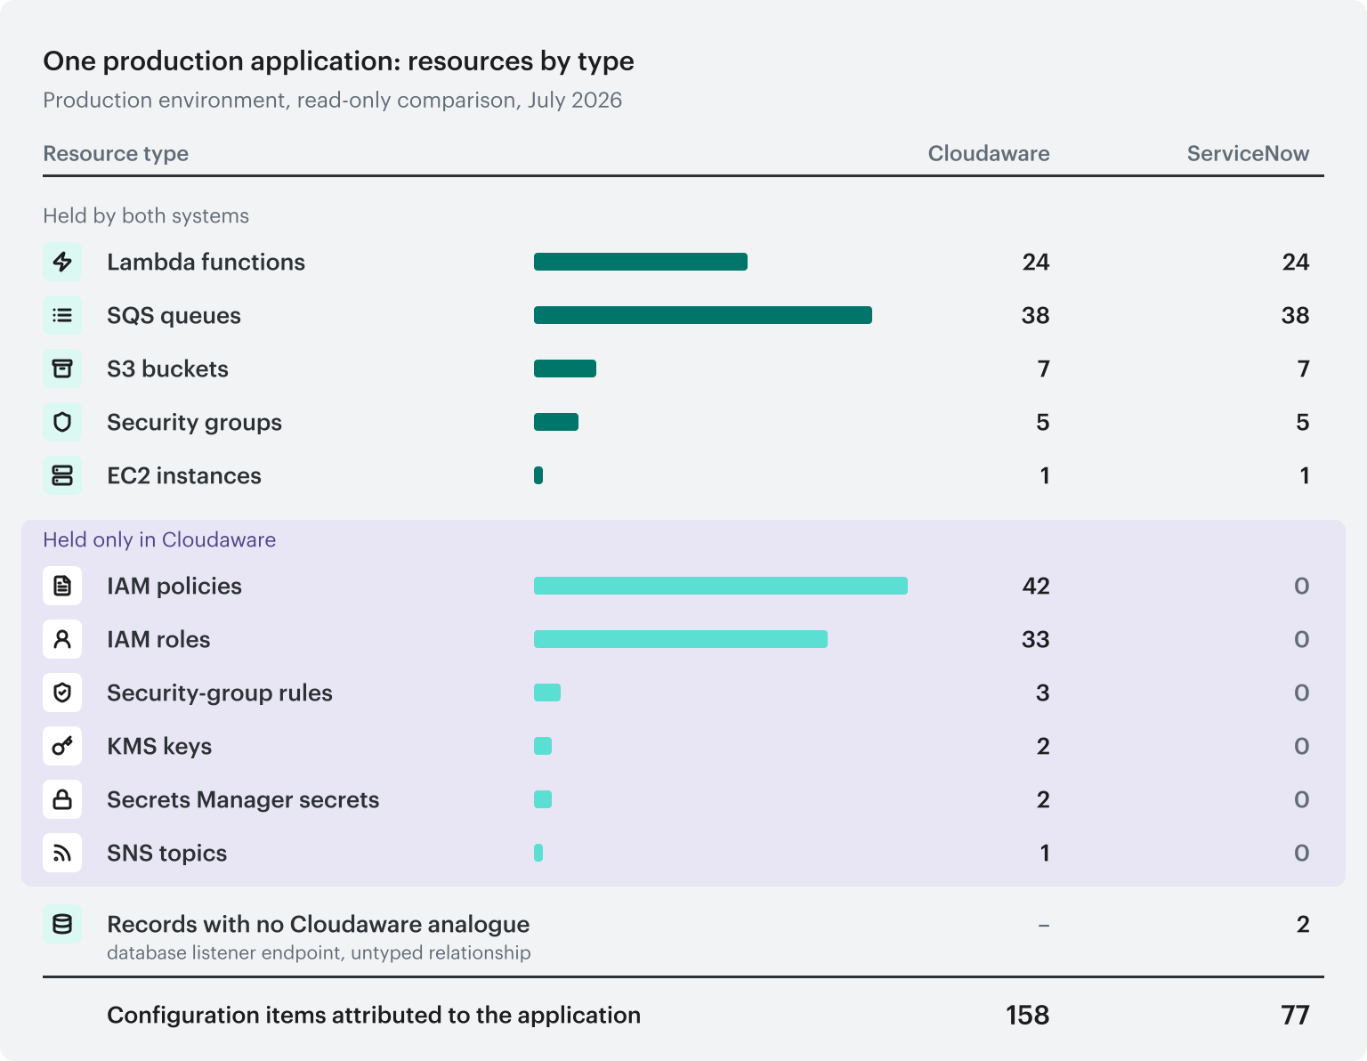Viewport: 1367px width, 1061px height.
Task: Click the Security-group rules shield-check icon
Action: click(62, 692)
